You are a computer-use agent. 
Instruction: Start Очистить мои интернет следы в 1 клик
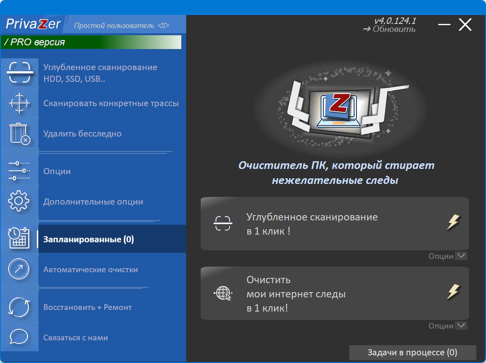335,293
